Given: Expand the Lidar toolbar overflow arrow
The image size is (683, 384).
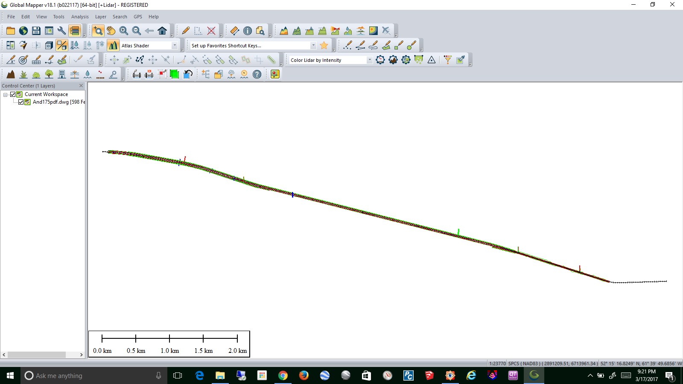Looking at the screenshot, I should 470,64.
